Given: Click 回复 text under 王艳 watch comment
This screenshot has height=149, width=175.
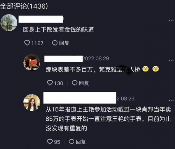Looking at the screenshot, I should point(81,142).
